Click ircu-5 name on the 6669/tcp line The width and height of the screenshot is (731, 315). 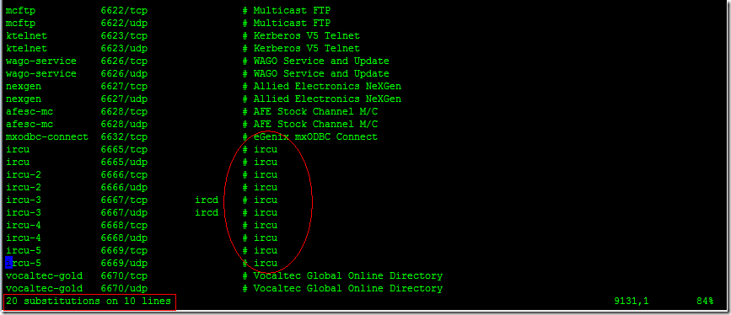click(24, 251)
